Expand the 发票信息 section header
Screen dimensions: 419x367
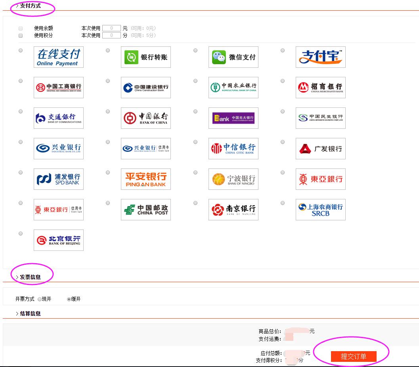28,277
